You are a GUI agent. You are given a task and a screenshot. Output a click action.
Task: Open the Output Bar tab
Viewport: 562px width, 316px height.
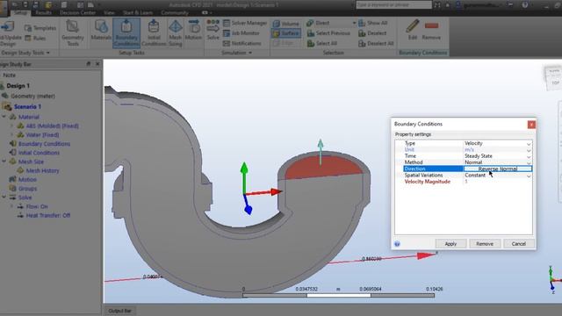pos(119,311)
